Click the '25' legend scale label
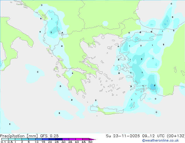Viewport: 185px width, 143px height. click(x=57, y=142)
